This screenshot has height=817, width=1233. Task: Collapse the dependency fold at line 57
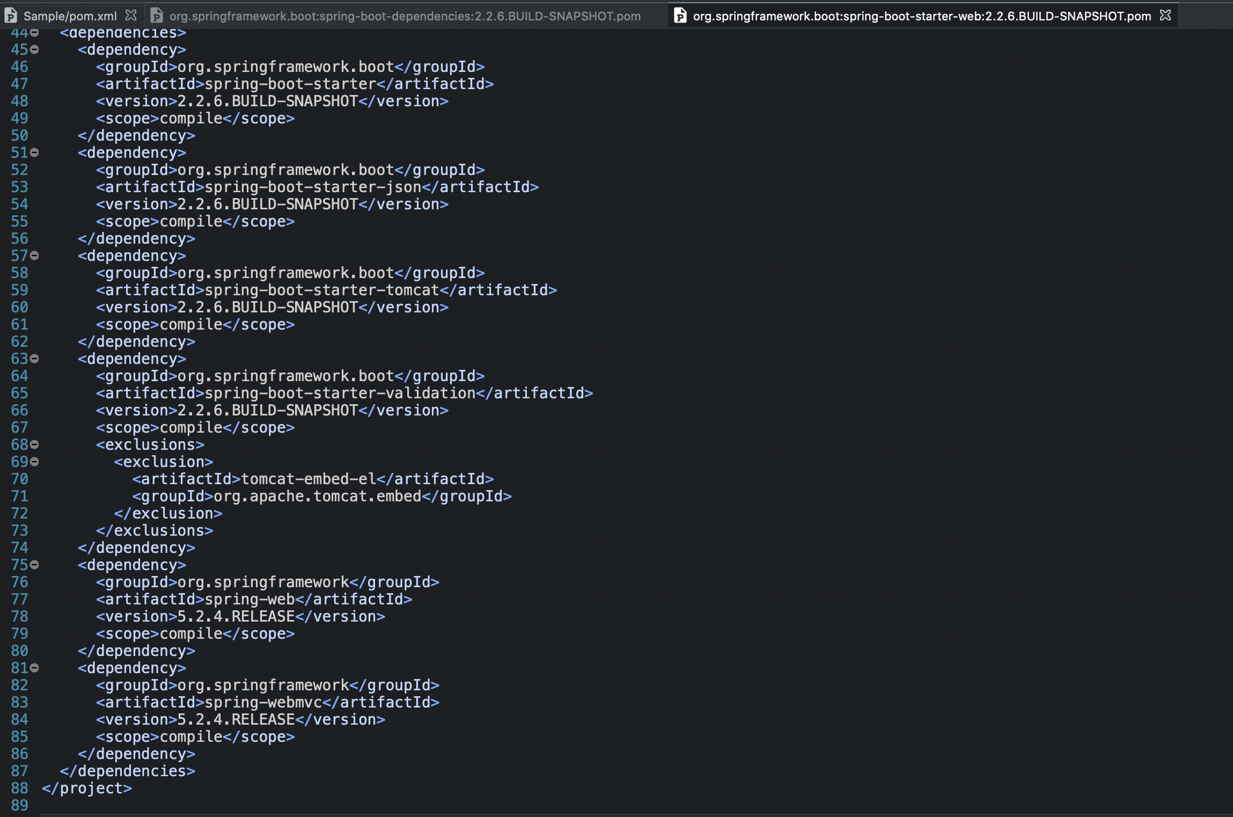pos(34,256)
